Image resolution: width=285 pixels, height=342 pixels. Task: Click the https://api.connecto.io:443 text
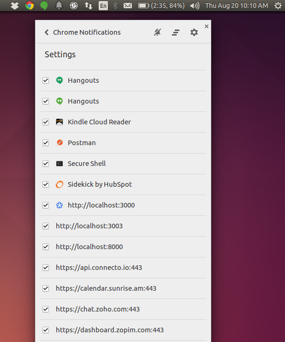pos(99,268)
